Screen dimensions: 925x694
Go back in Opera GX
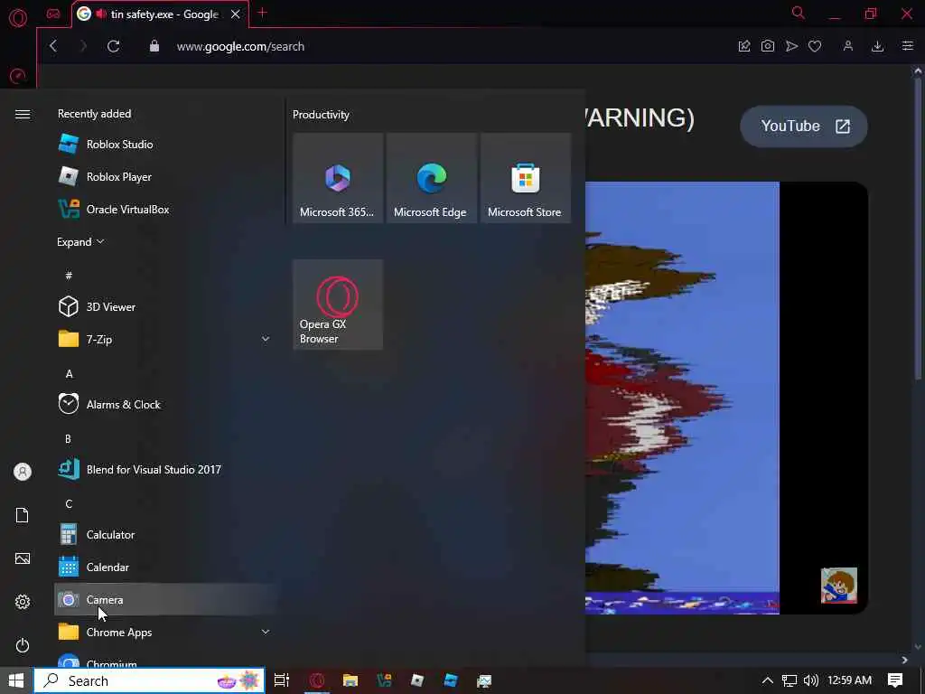pos(53,46)
